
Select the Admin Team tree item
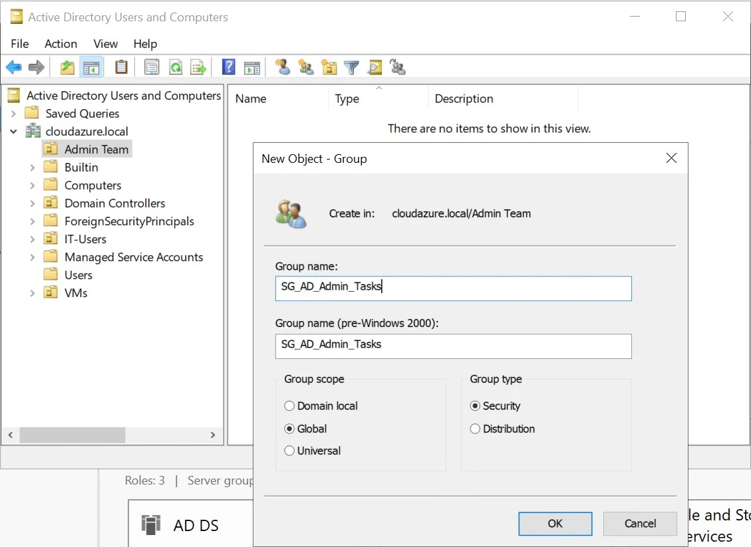[x=96, y=150]
